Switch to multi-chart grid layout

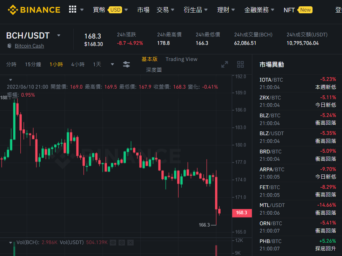(240, 64)
